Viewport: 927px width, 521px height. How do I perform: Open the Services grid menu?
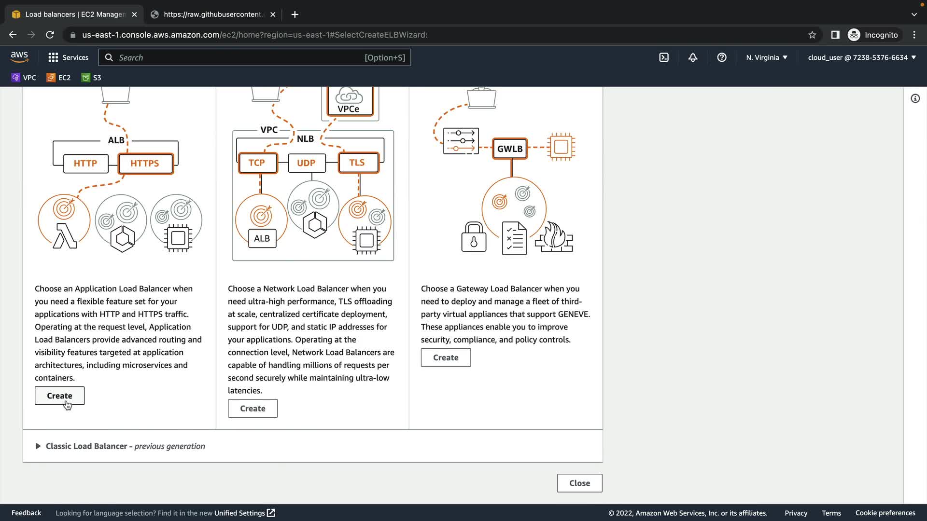(68, 57)
